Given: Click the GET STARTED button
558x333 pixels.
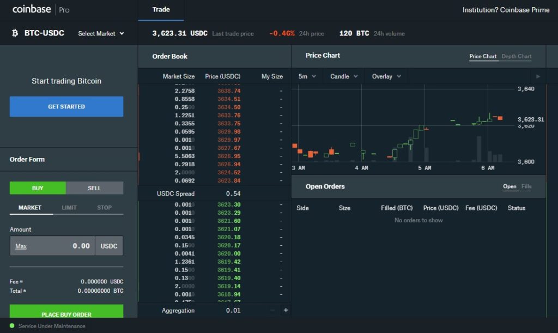Looking at the screenshot, I should (x=66, y=106).
